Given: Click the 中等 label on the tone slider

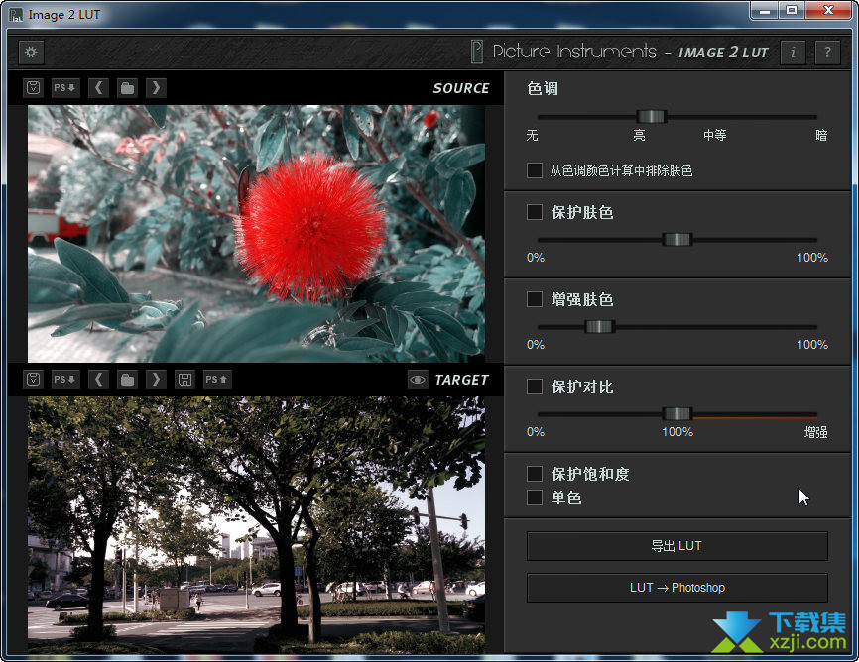Looking at the screenshot, I should [714, 135].
